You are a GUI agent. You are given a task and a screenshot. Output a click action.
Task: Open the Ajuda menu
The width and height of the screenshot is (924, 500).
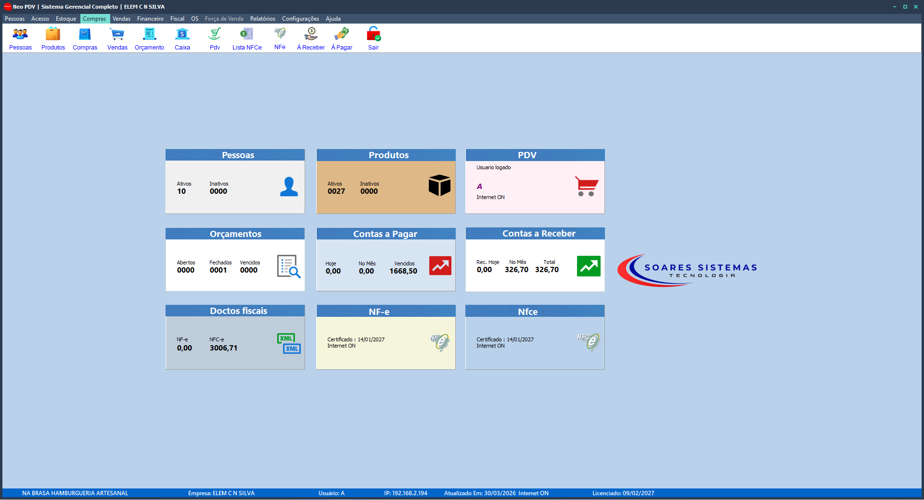333,19
